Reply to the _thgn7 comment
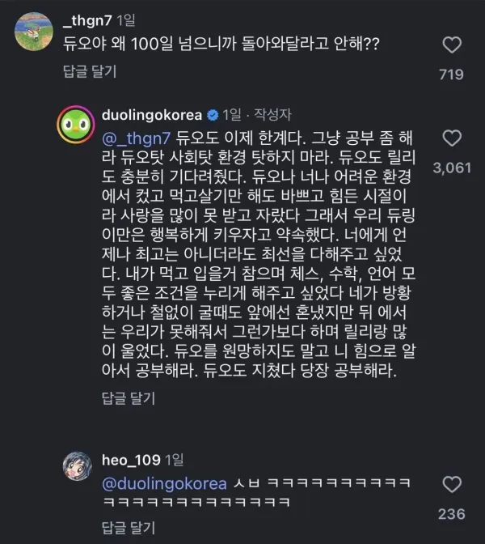The height and width of the screenshot is (544, 485). (90, 71)
